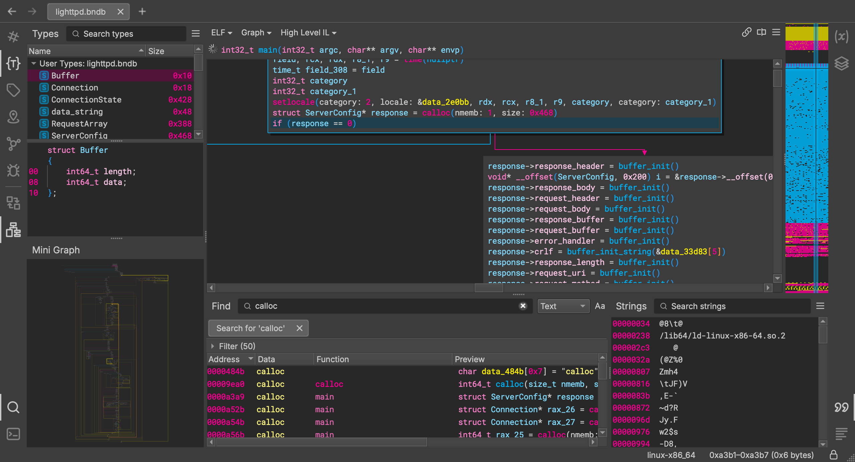The width and height of the screenshot is (855, 462).
Task: Close the Search for 'calloc' tab
Action: [300, 328]
